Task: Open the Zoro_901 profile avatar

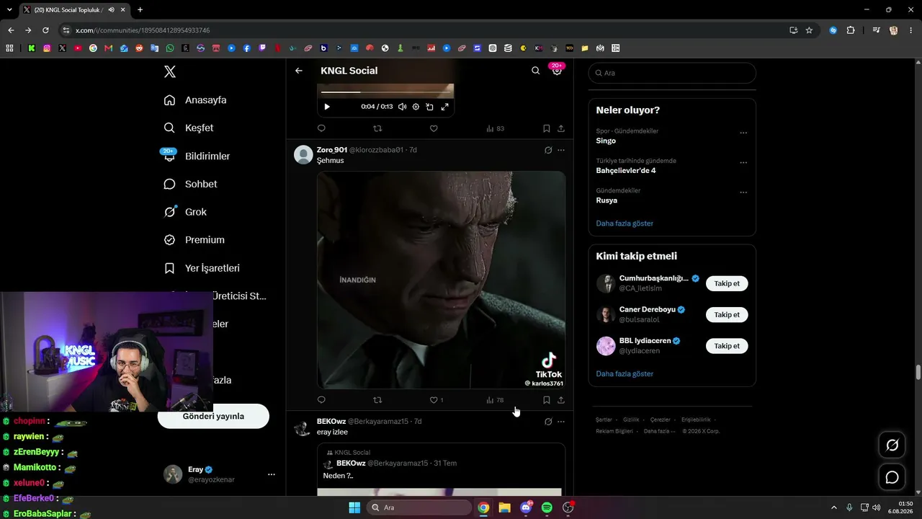Action: tap(303, 155)
